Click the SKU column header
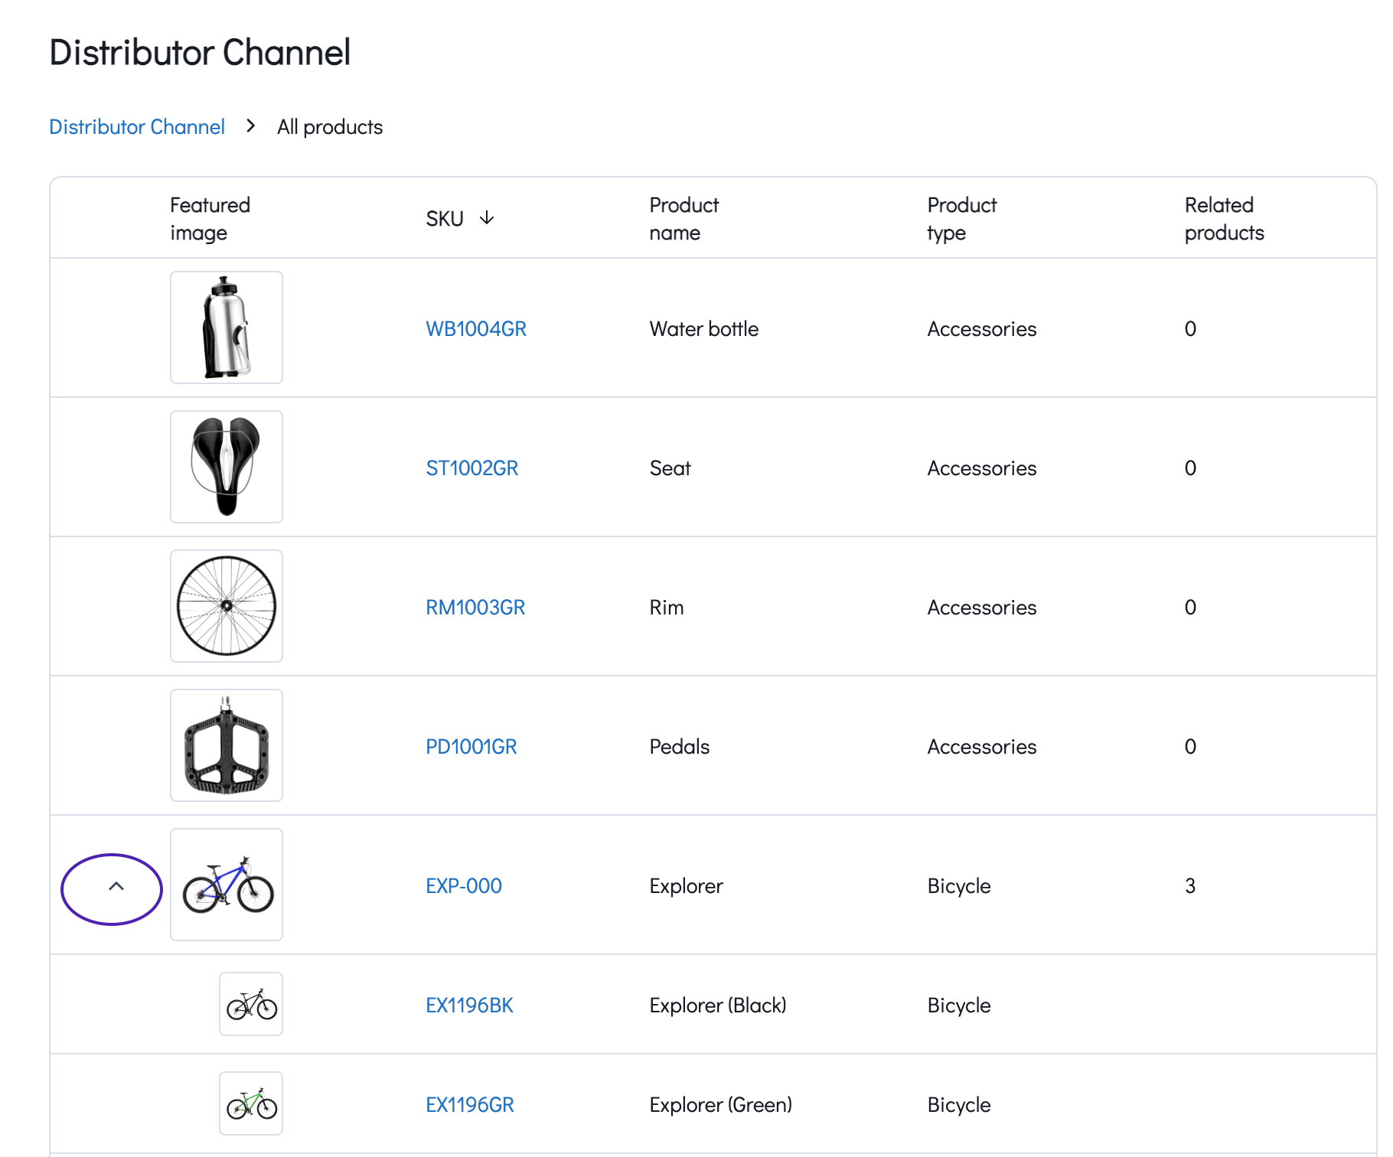Image resolution: width=1393 pixels, height=1157 pixels. [x=445, y=219]
